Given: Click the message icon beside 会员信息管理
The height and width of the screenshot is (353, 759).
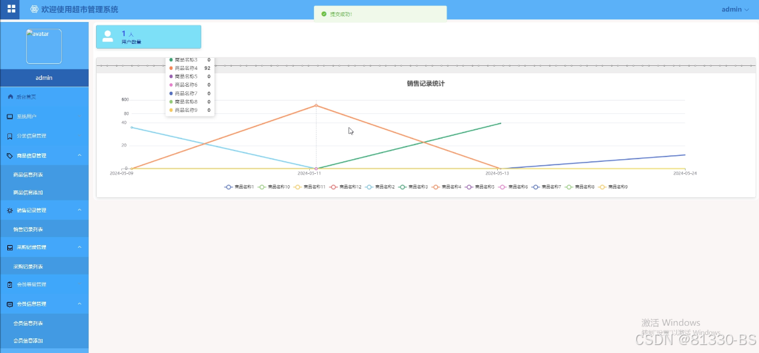Looking at the screenshot, I should coord(10,304).
